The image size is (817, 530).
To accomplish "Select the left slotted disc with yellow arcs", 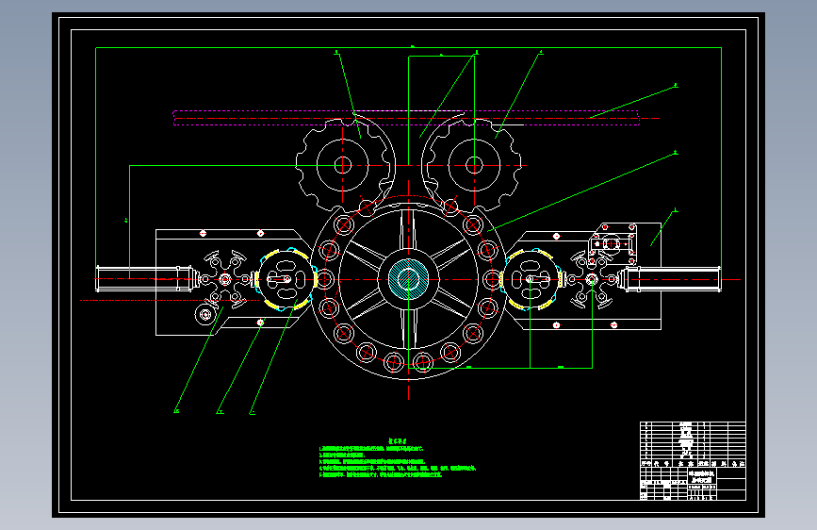I will [x=286, y=279].
